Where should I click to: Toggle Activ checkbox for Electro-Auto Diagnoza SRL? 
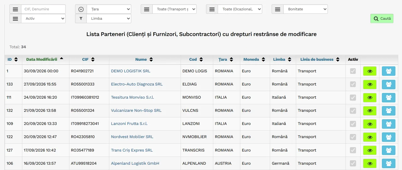pyautogui.click(x=353, y=84)
